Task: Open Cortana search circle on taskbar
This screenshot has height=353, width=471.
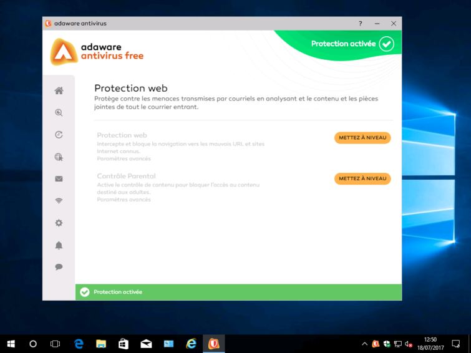Action: (33, 344)
